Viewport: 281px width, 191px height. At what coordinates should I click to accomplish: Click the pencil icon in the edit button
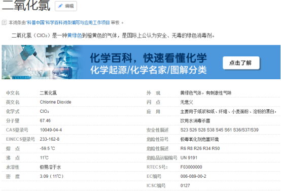(60, 6)
